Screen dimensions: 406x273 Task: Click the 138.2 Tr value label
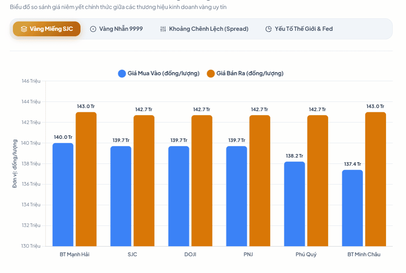294,156
